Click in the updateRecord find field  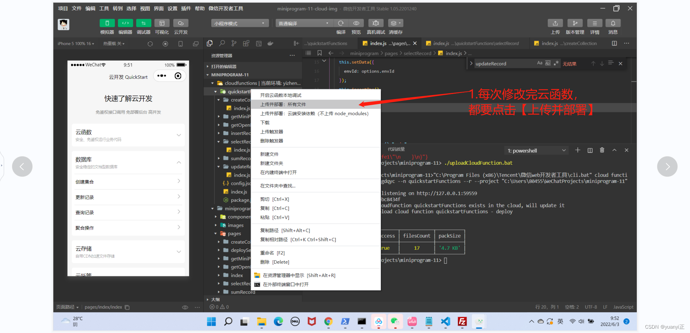pyautogui.click(x=504, y=64)
